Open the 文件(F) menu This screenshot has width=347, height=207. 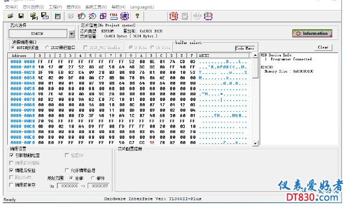click(11, 7)
